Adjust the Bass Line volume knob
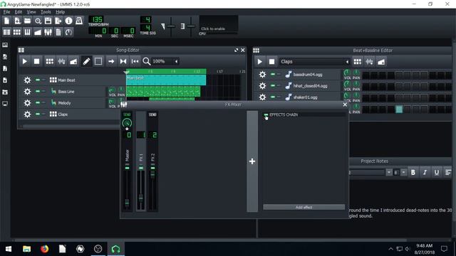The width and height of the screenshot is (456, 256). tap(112, 90)
